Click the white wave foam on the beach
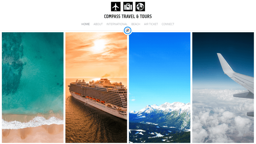 tap(33, 122)
